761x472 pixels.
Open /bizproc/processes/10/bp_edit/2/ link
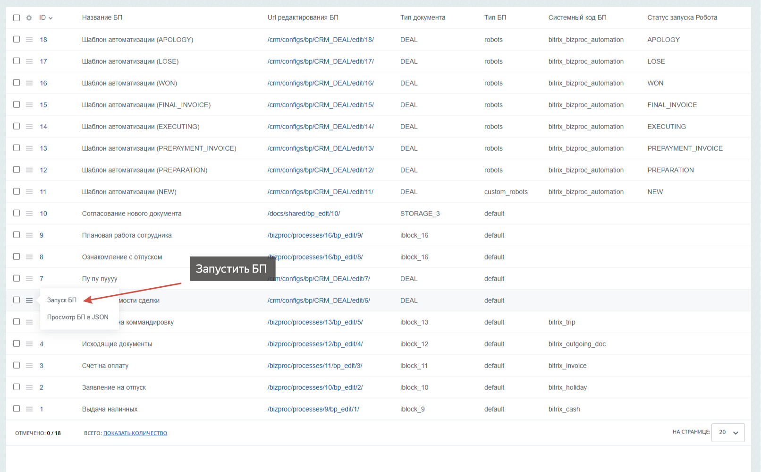click(x=315, y=387)
